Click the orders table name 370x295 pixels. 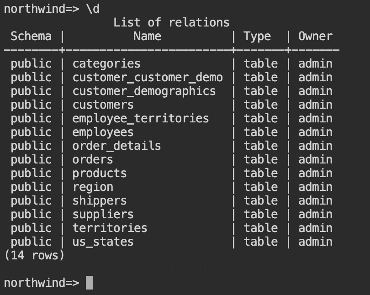tap(92, 160)
